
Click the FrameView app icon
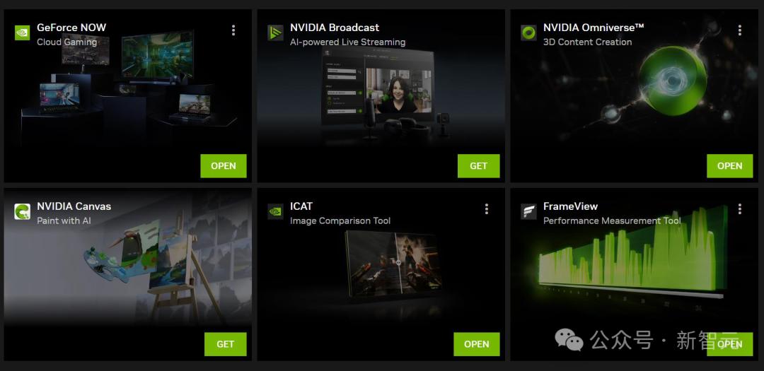528,211
